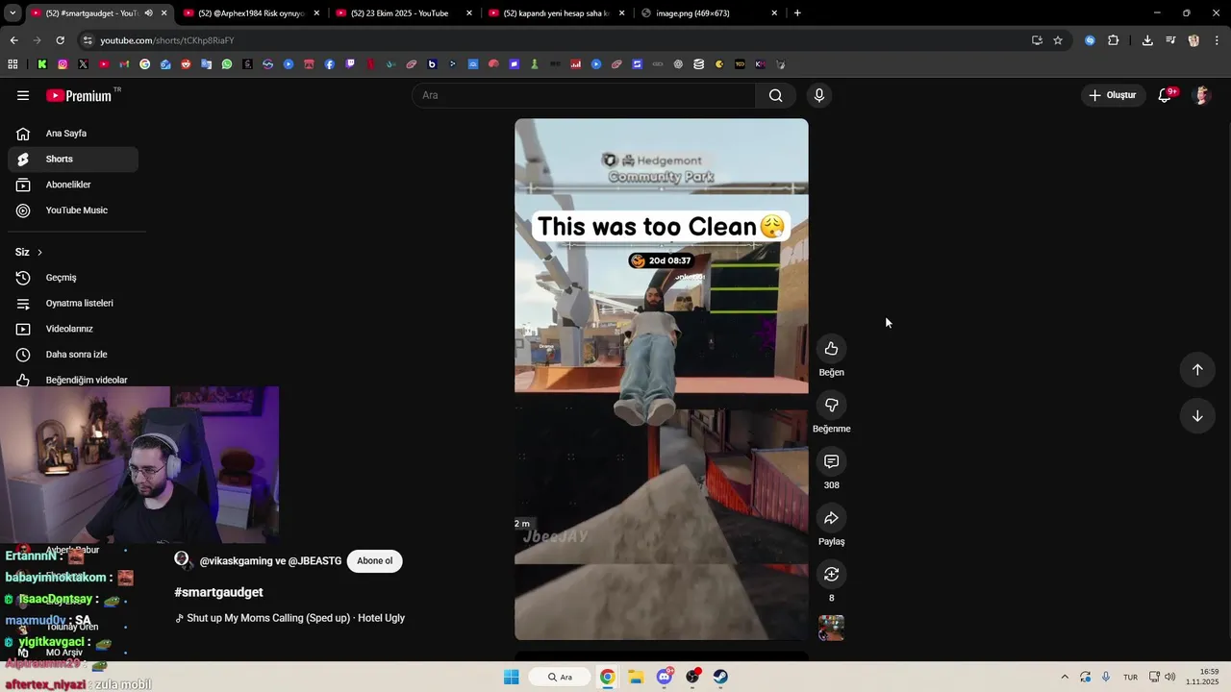Image resolution: width=1231 pixels, height=692 pixels.
Task: Open the media controls icon
Action: 1170,40
